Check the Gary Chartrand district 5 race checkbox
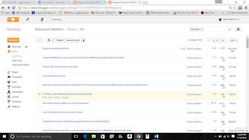 pos(39,112)
